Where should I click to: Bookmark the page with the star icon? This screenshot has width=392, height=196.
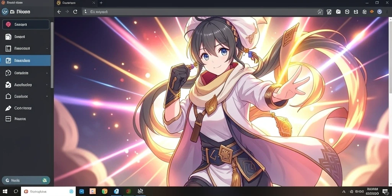(320, 12)
